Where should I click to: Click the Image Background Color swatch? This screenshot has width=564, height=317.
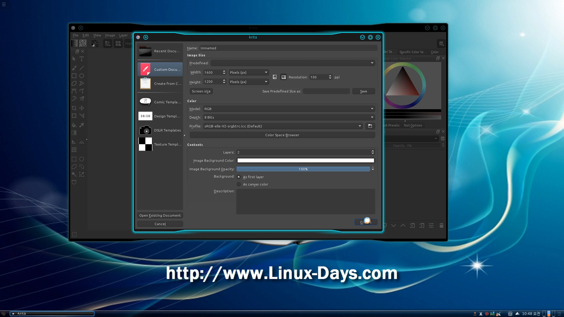click(306, 161)
